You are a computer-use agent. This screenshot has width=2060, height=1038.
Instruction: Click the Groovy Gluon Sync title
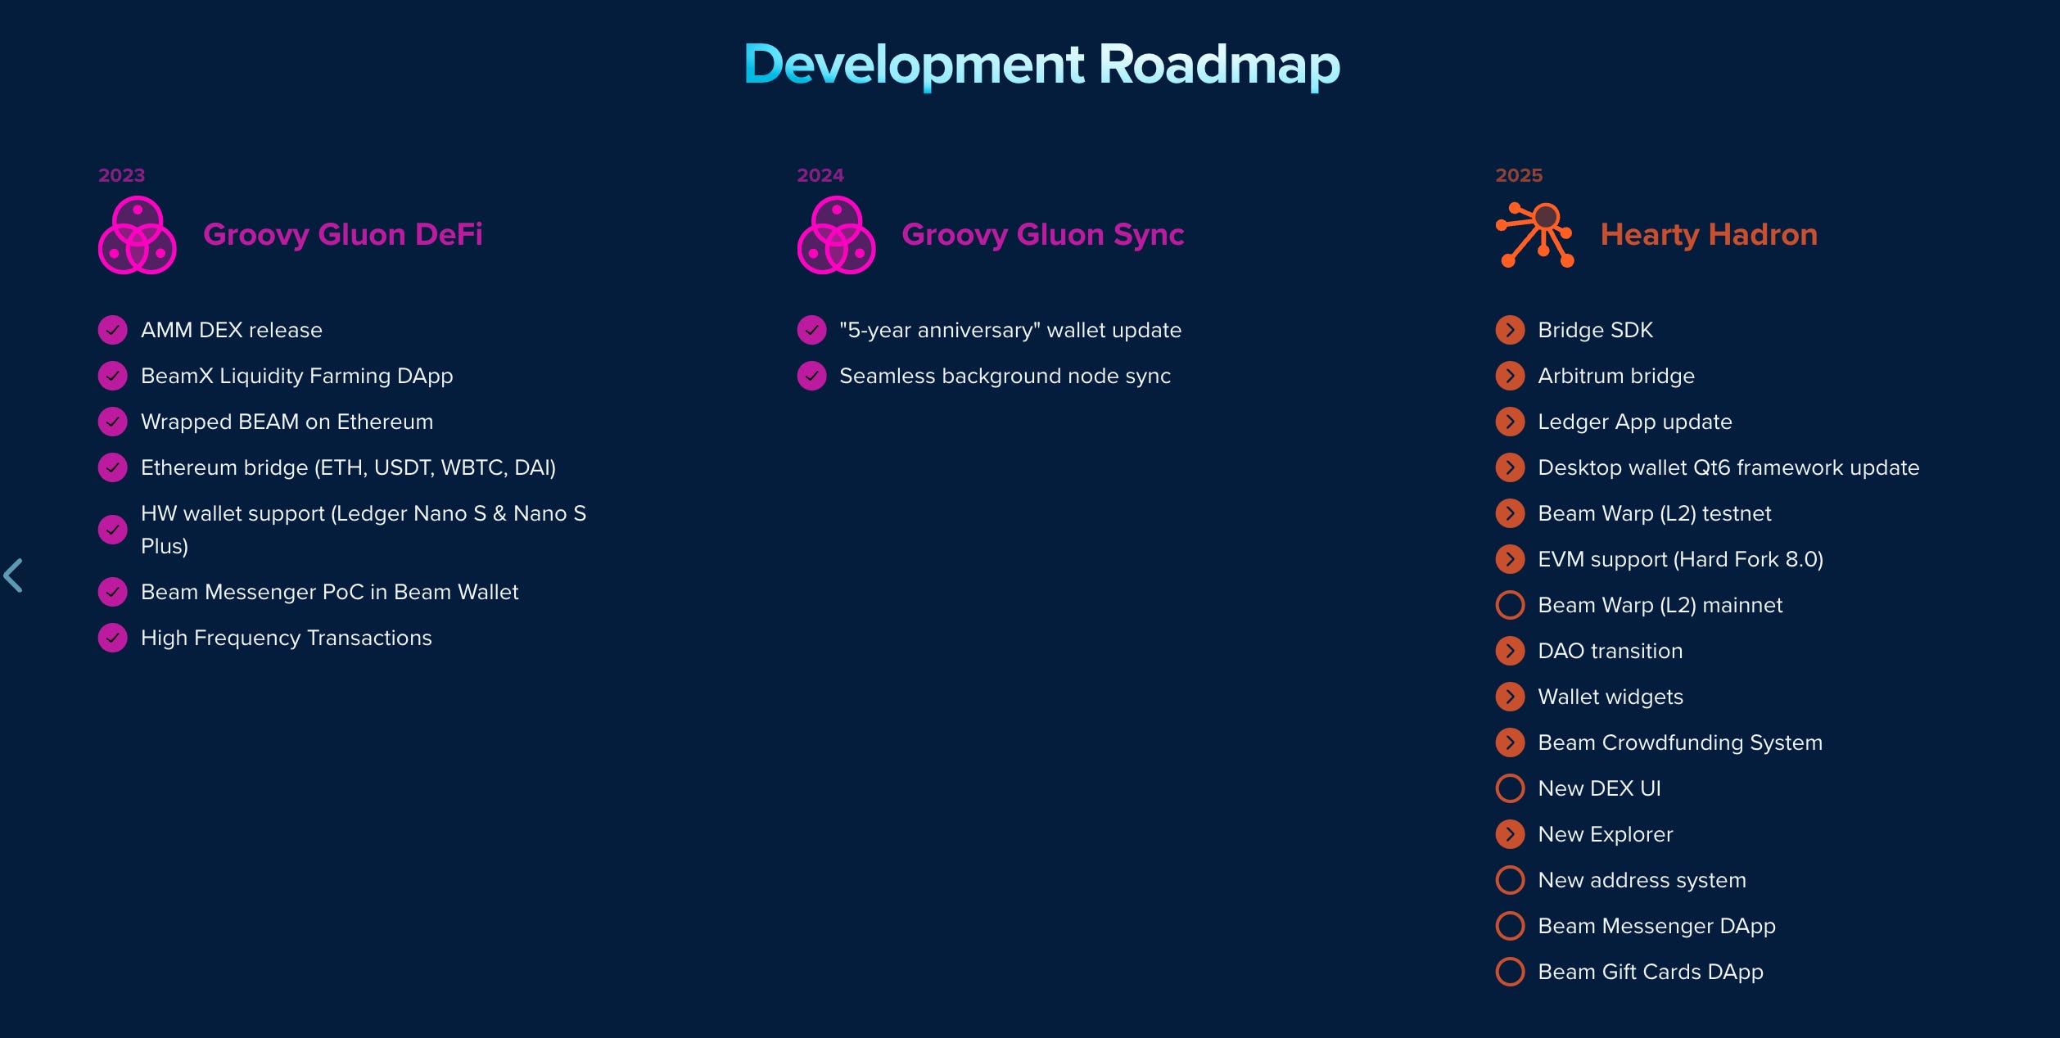click(1043, 235)
